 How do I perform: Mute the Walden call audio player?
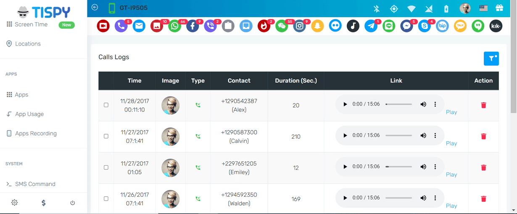[x=423, y=198]
